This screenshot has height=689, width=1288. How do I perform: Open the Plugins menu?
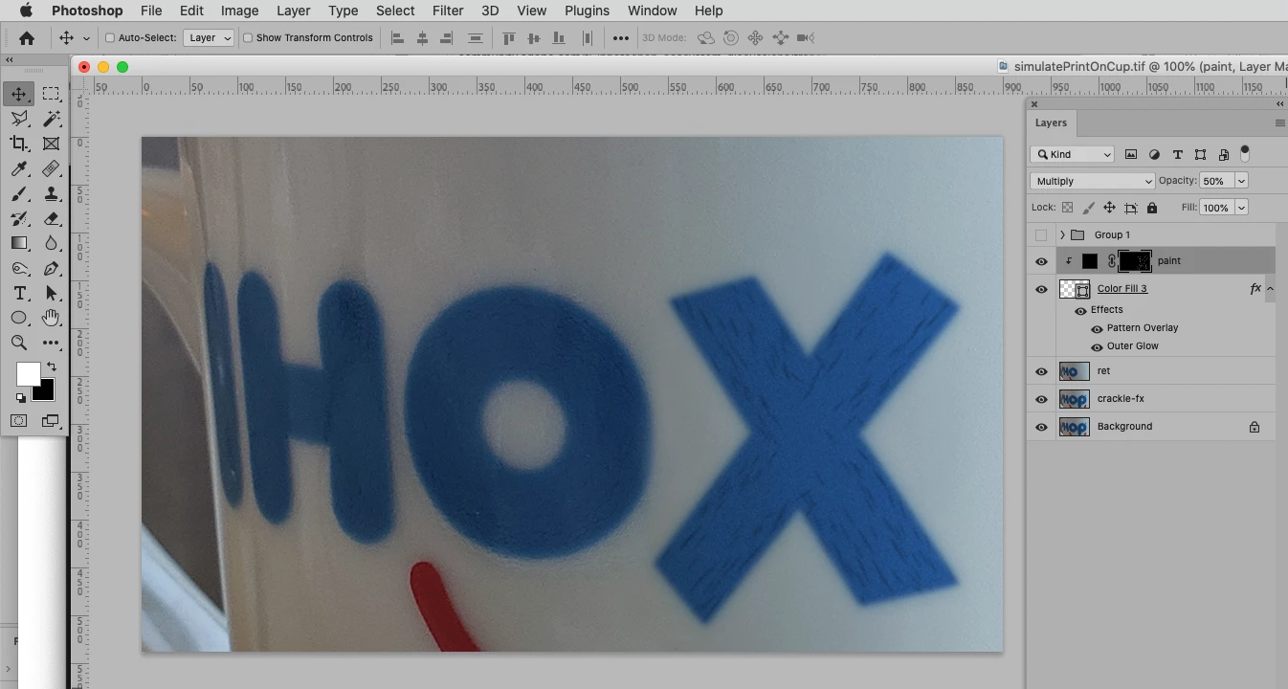pyautogui.click(x=587, y=11)
